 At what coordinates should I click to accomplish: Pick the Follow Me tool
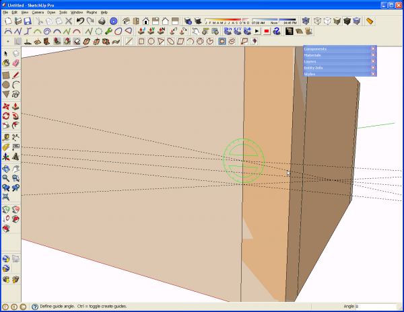[15, 116]
